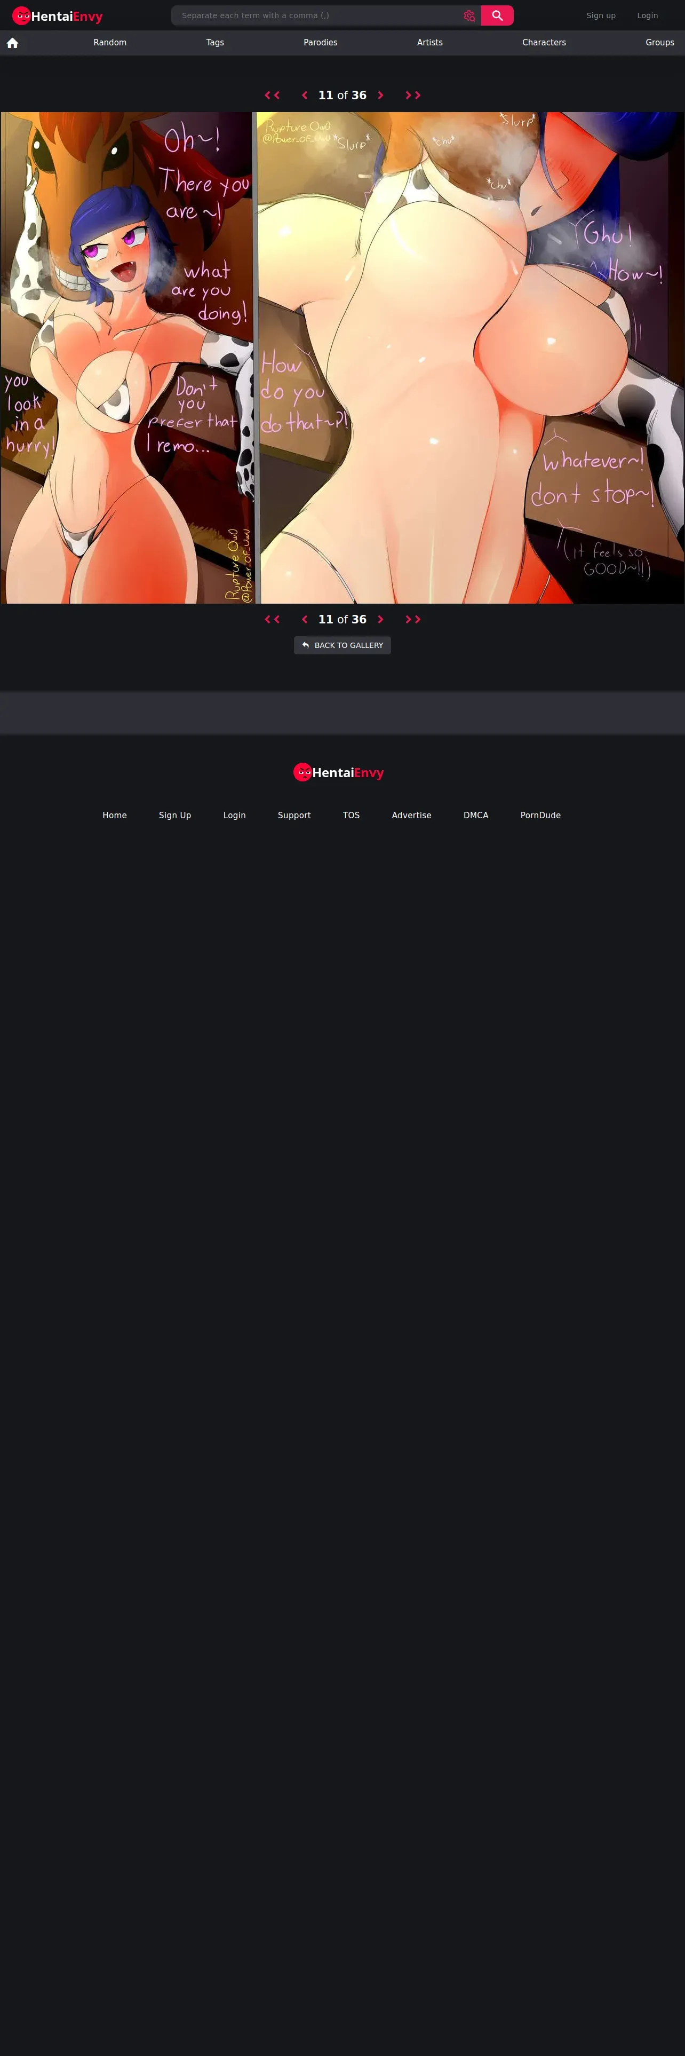Click the footer PornDude link

(540, 815)
